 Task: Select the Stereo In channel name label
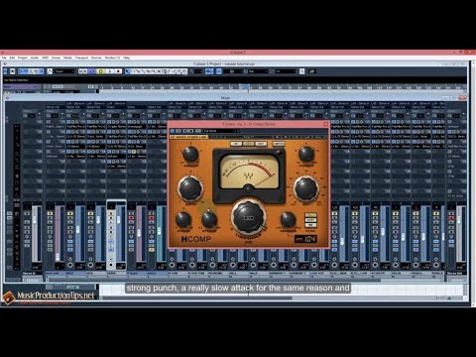tap(32, 274)
